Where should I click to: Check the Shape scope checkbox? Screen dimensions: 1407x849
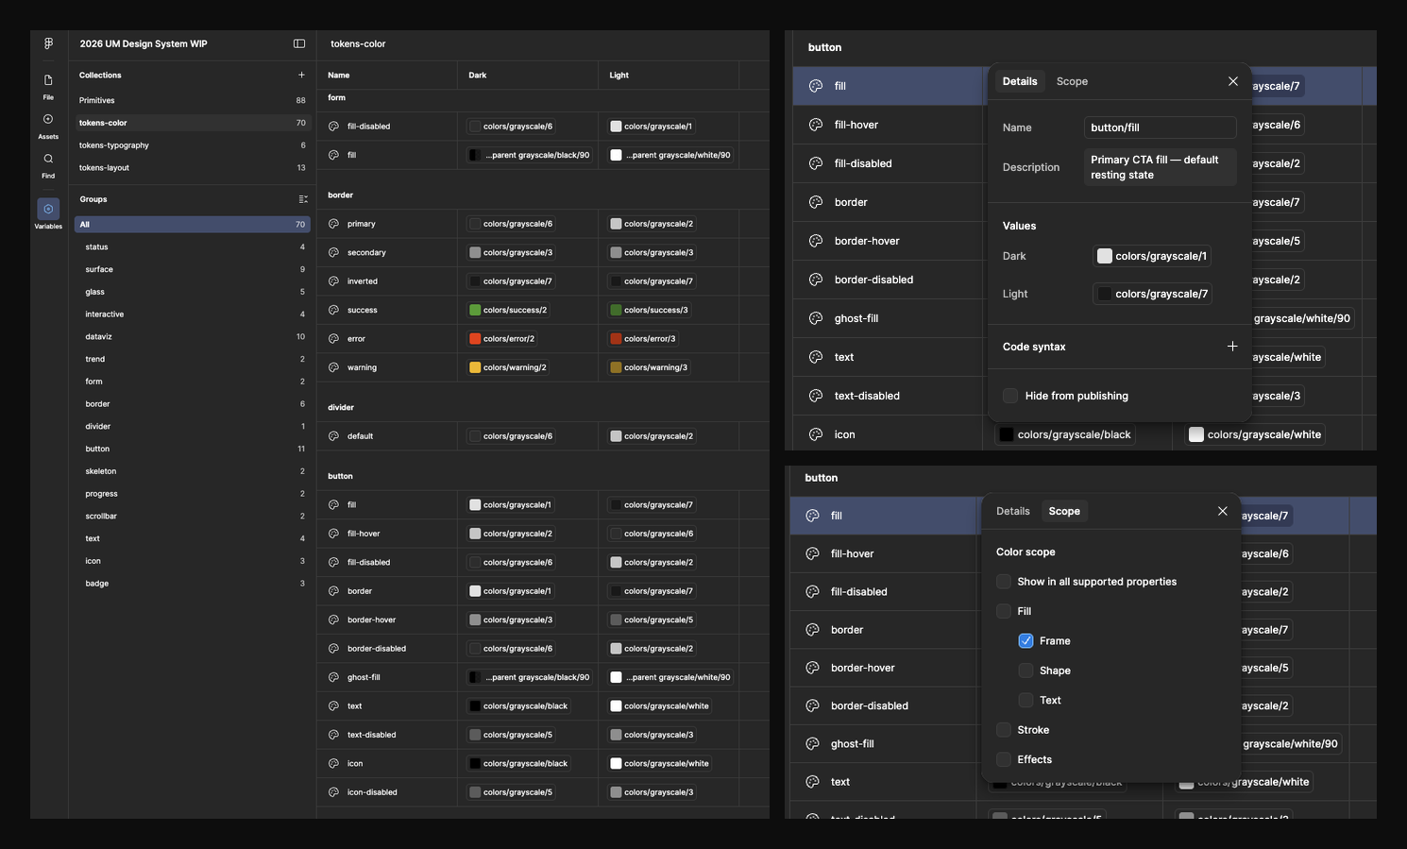(x=1026, y=671)
